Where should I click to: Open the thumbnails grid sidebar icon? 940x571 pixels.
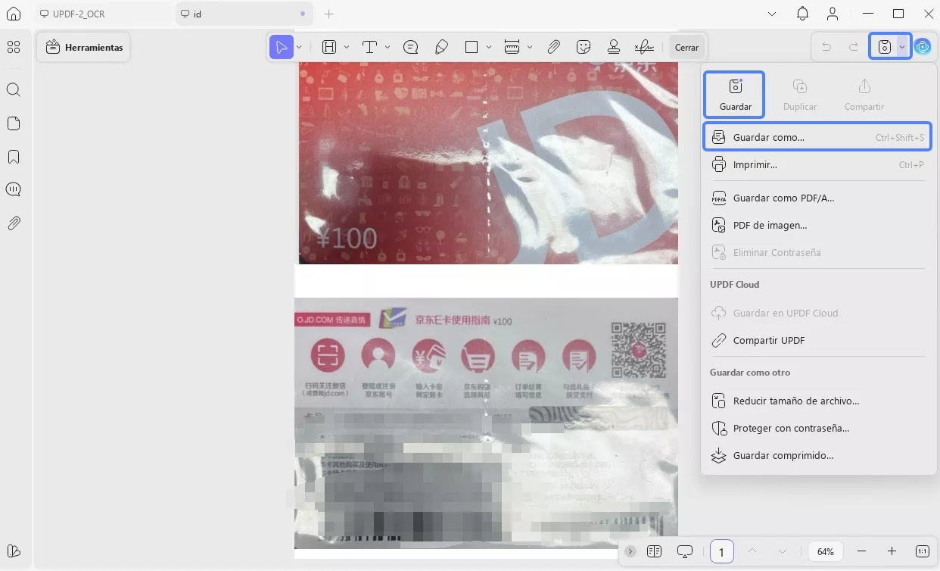click(x=14, y=47)
